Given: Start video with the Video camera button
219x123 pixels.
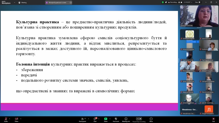Looking at the screenshot, I should tap(16, 119).
